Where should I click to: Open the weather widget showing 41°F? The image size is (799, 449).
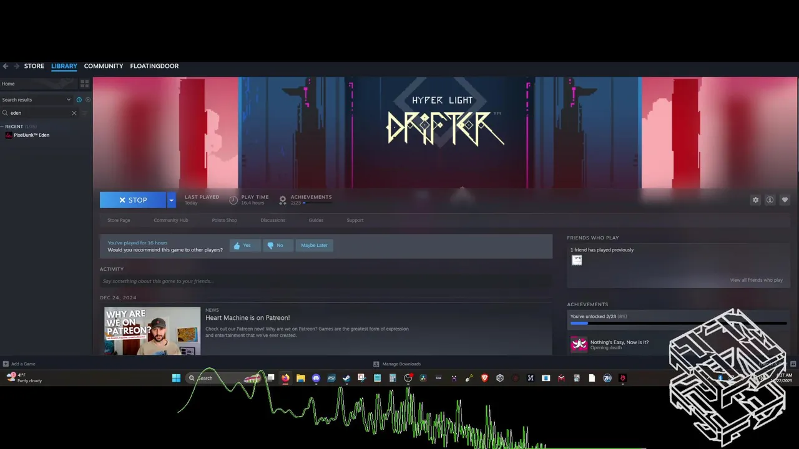point(24,378)
